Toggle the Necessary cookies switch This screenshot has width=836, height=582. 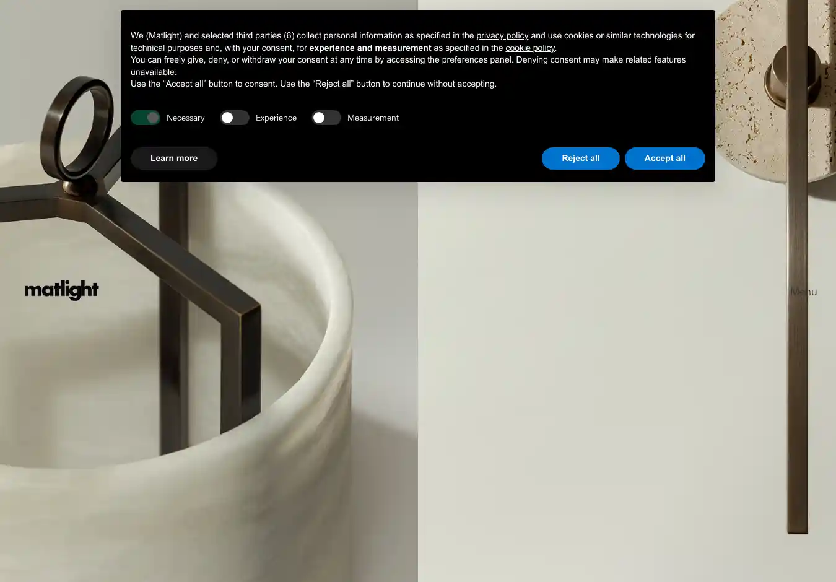click(146, 118)
